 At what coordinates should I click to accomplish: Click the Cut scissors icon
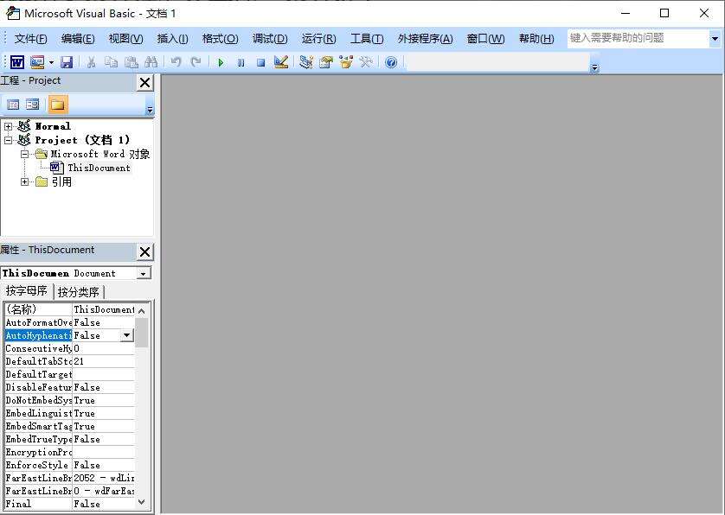(91, 62)
